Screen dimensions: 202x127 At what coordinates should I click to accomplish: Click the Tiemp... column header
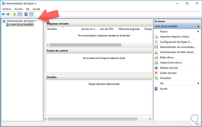147,29
